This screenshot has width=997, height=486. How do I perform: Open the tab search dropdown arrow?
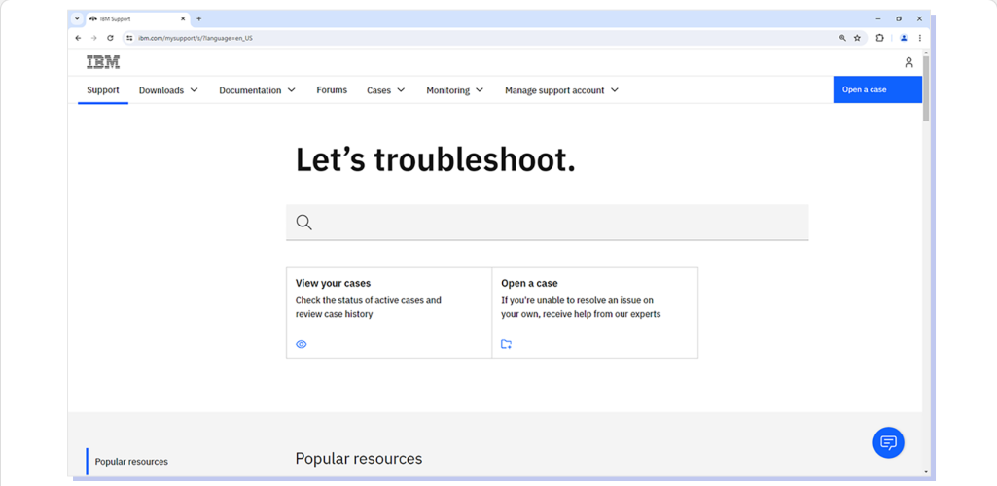pyautogui.click(x=77, y=19)
